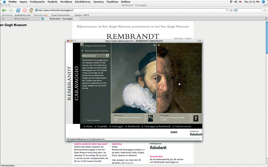This screenshot has width=268, height=167.
Task: Zoom in on the Caravaggio portrait
Action: pyautogui.click(x=191, y=119)
